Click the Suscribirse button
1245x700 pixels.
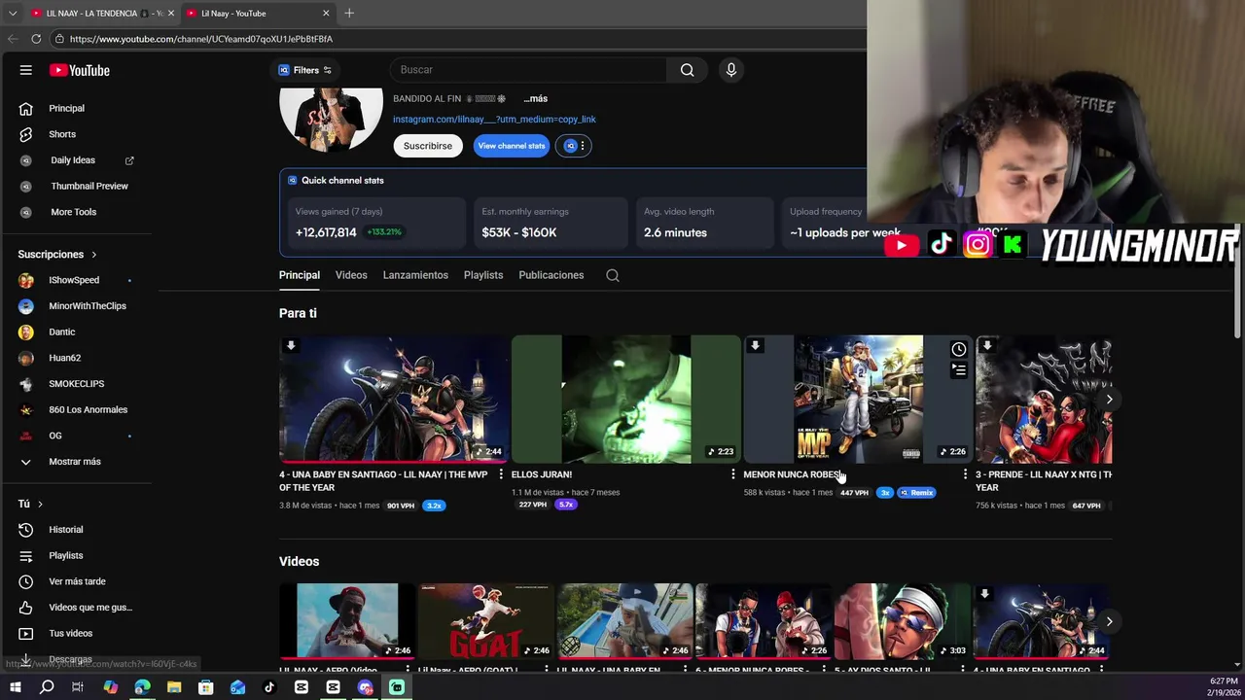(428, 146)
